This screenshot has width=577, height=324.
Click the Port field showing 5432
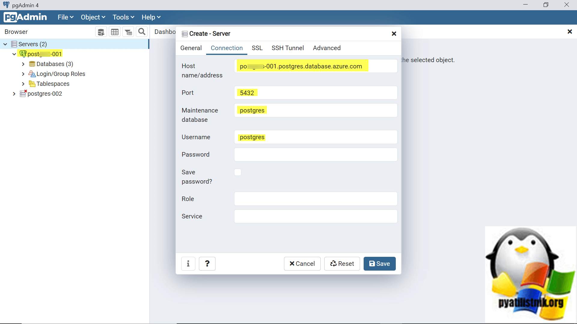tap(316, 93)
